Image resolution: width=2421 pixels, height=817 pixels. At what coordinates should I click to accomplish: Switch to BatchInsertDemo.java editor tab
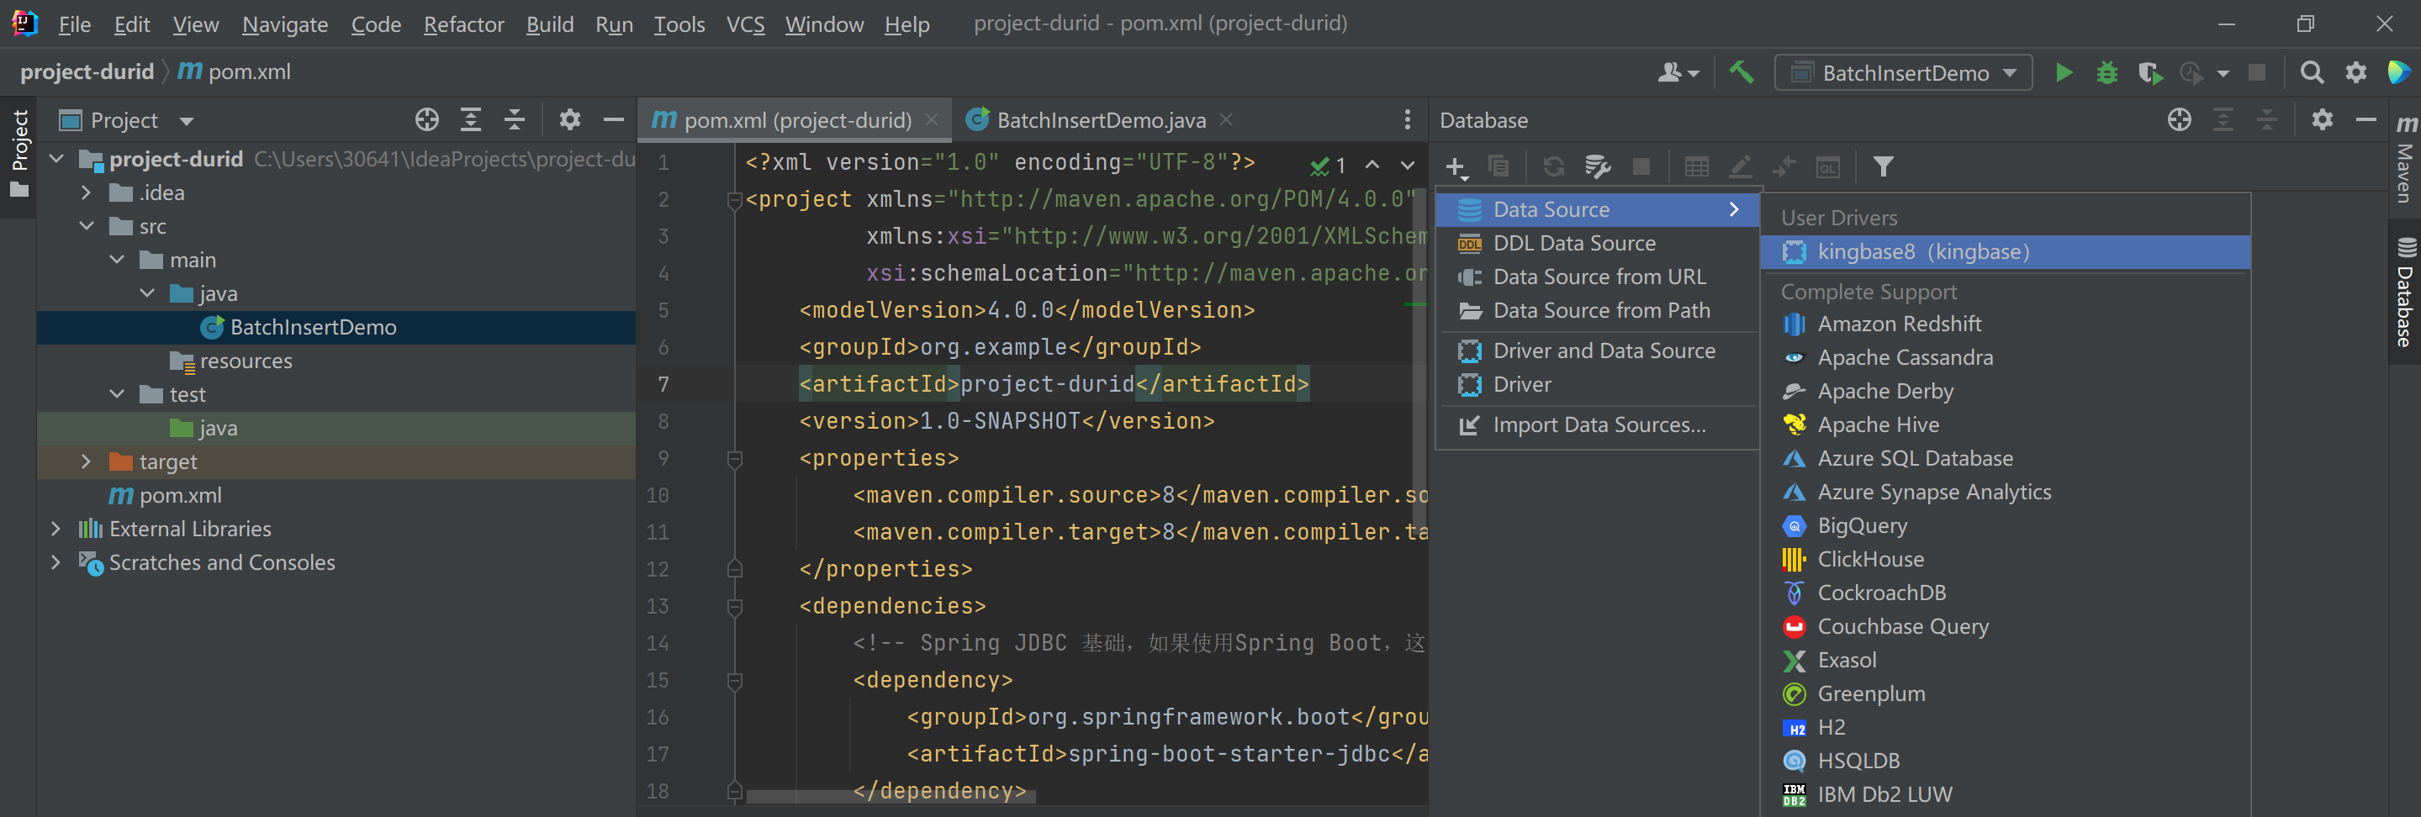[1100, 120]
